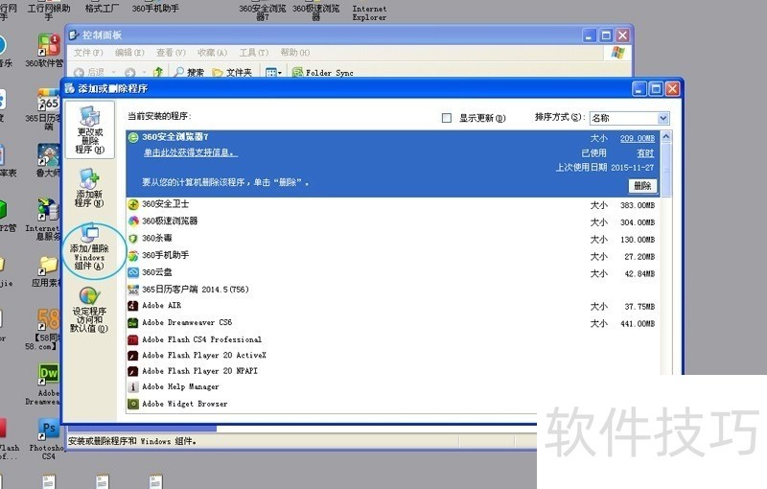
Task: Click Folders icon in Control Panel toolbar
Action: 218,72
